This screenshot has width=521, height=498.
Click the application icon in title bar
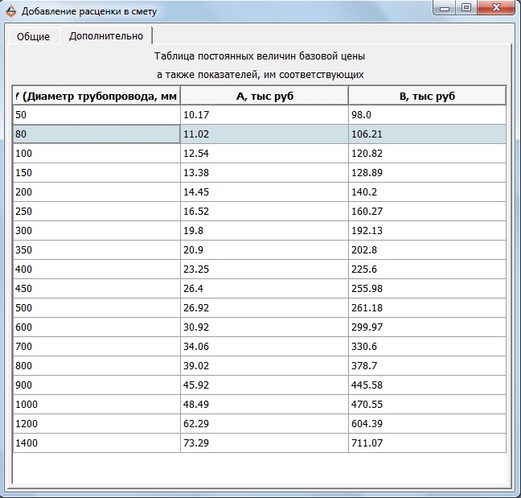(x=10, y=11)
